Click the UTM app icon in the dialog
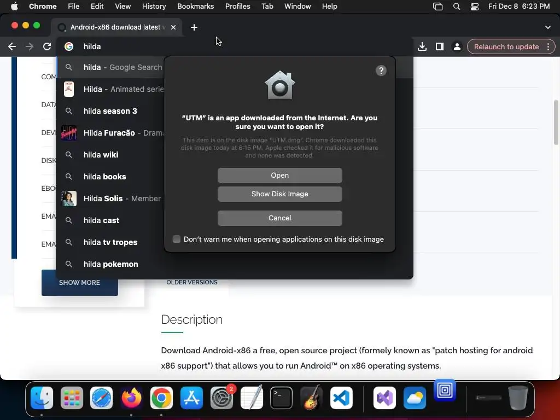Viewport: 560px width, 420px height. click(279, 85)
